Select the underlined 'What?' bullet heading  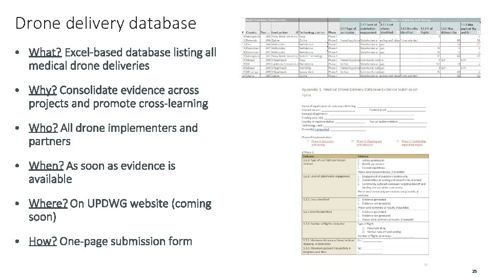pyautogui.click(x=45, y=52)
